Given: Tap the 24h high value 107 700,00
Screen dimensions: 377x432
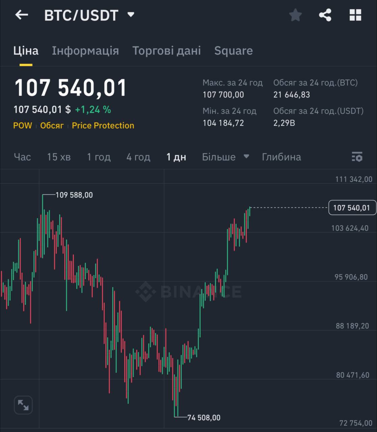Looking at the screenshot, I should pyautogui.click(x=223, y=95).
